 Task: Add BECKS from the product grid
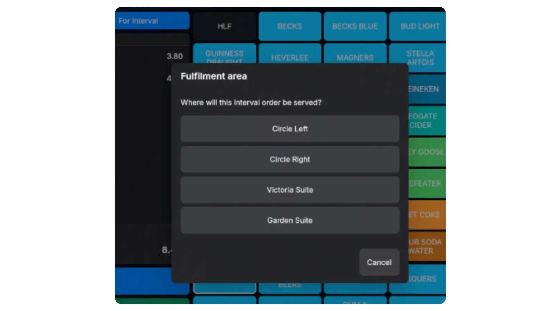point(290,26)
